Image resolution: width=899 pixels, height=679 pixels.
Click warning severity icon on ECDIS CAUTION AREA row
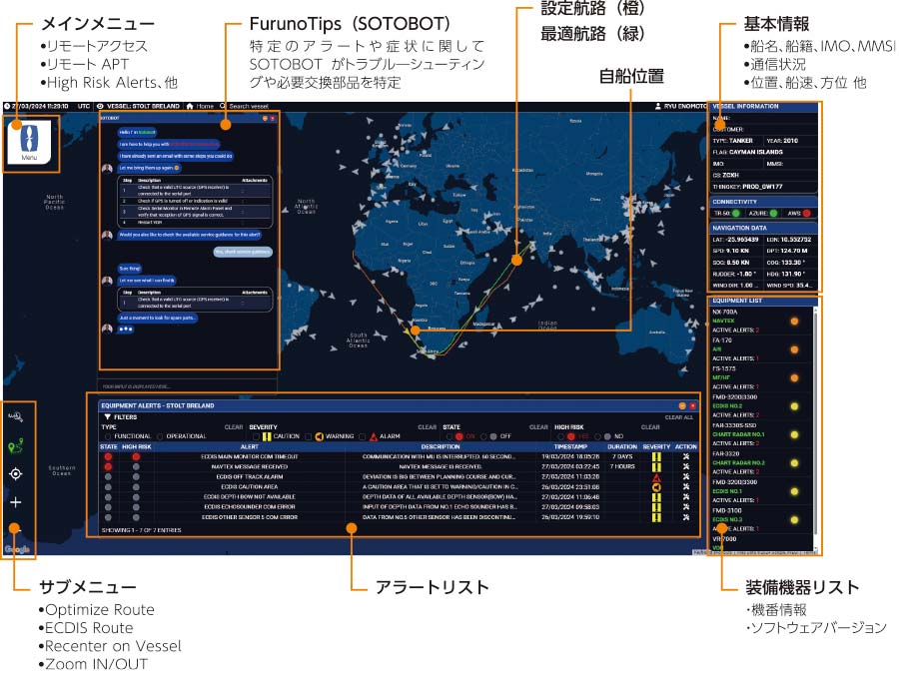pyautogui.click(x=656, y=487)
